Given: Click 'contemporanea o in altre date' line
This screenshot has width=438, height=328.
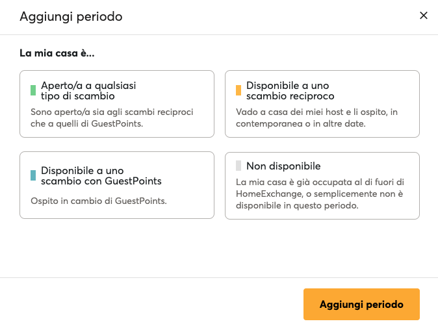Looking at the screenshot, I should point(300,123).
